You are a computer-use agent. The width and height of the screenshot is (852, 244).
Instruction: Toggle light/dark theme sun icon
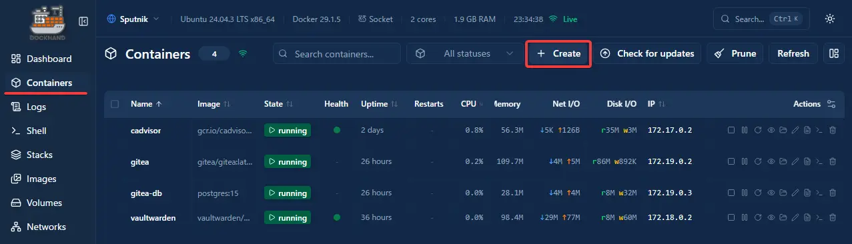830,19
